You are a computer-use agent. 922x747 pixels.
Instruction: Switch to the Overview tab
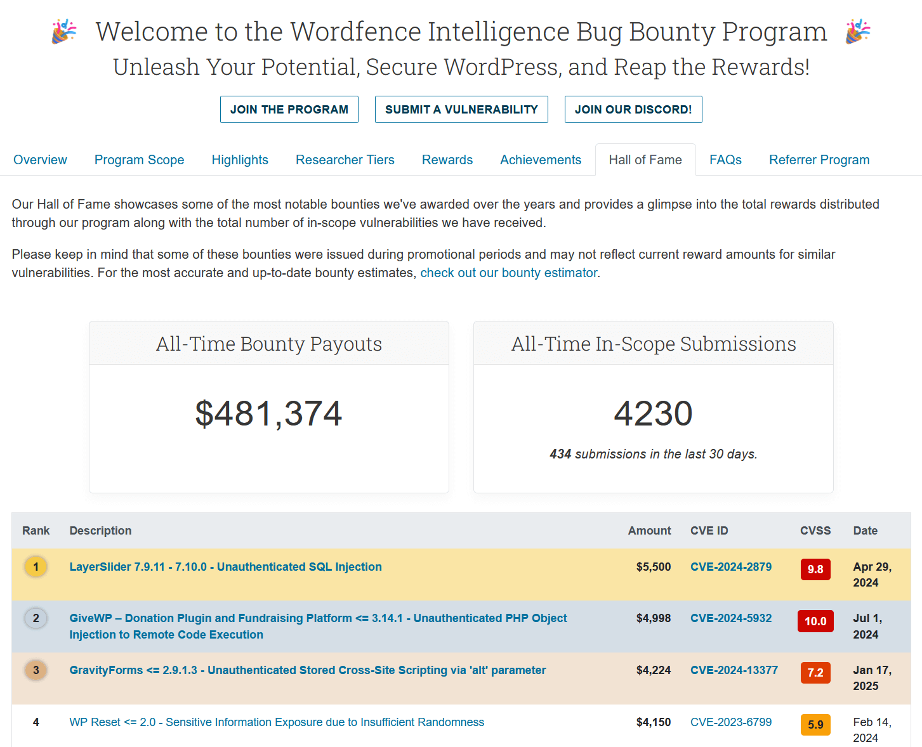pos(40,160)
